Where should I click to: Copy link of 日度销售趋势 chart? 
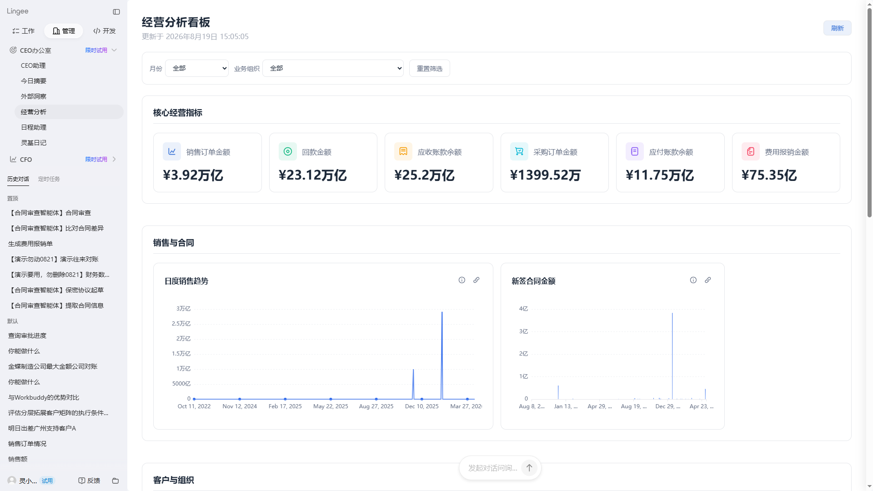point(477,280)
